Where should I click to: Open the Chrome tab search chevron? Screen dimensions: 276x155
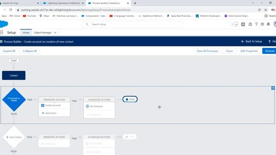tap(253, 3)
